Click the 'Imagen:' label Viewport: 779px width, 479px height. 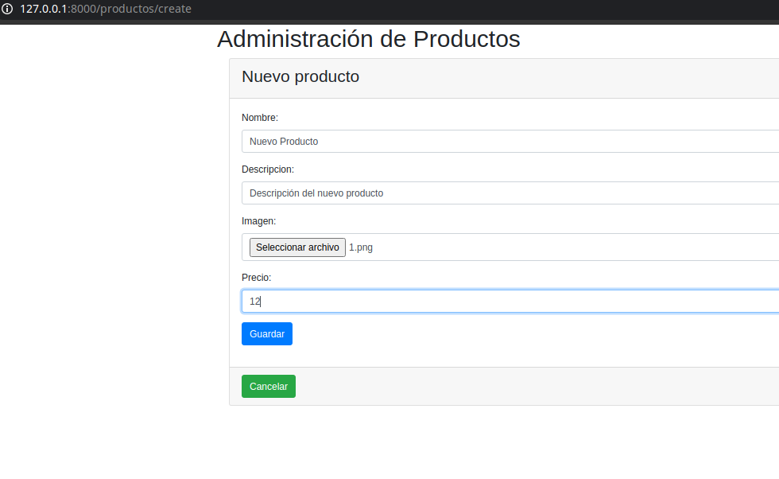(258, 220)
